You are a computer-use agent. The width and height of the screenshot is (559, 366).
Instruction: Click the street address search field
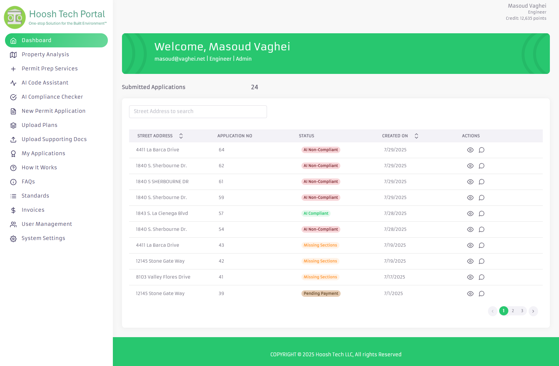coord(198,111)
